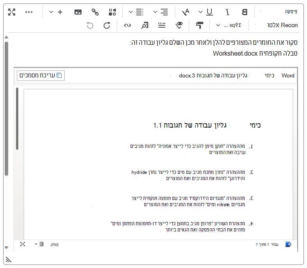
Task: Click the page view icon in the status bar
Action: 41,244
